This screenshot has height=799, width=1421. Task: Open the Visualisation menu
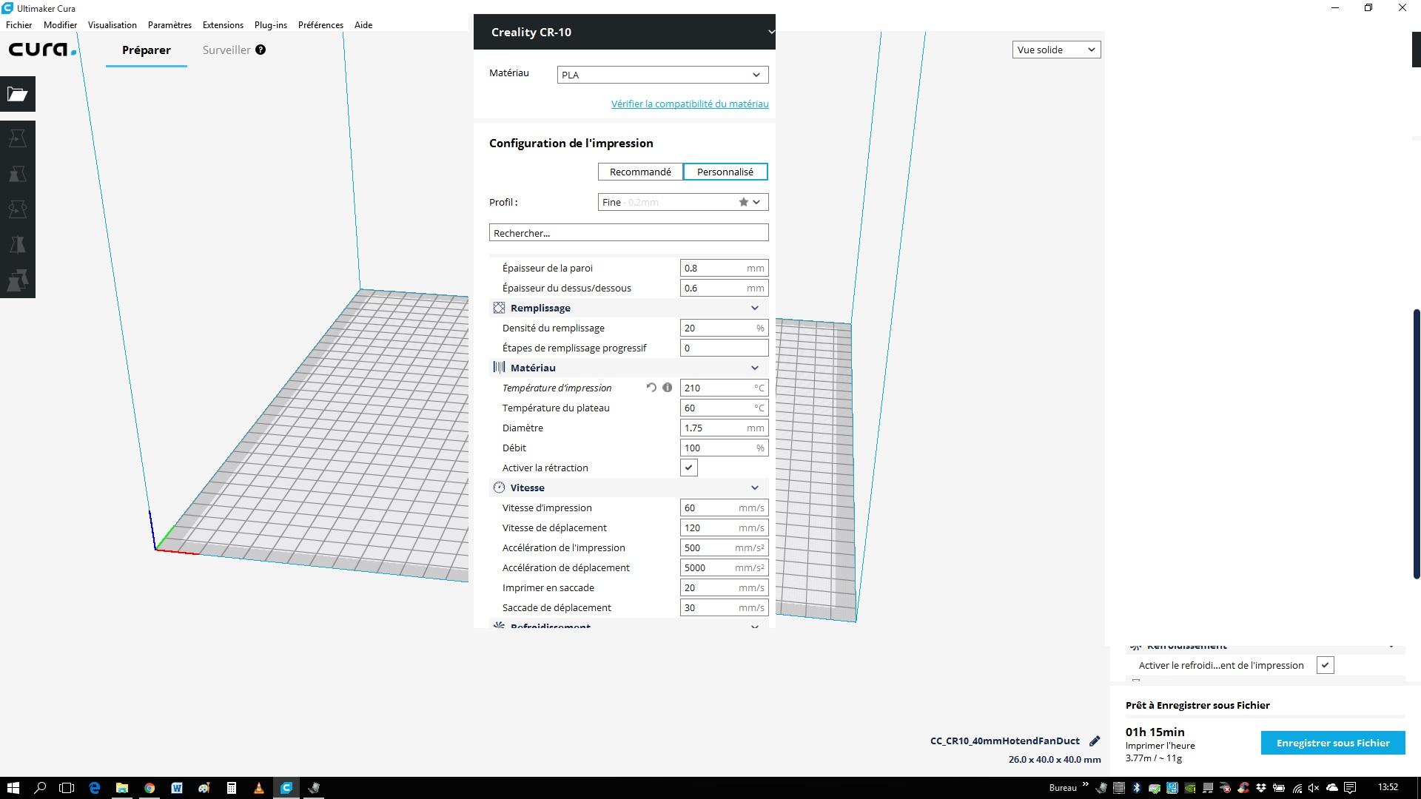(x=112, y=24)
